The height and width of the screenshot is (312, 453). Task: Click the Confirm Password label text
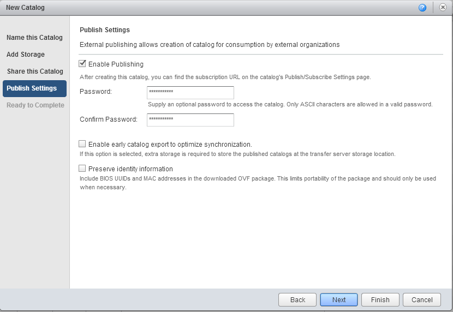point(109,119)
